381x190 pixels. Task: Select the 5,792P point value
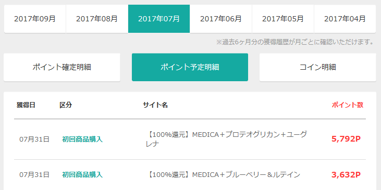tap(346, 139)
